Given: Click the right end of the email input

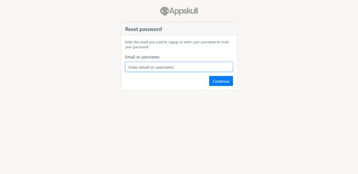Looking at the screenshot, I should [228, 67].
